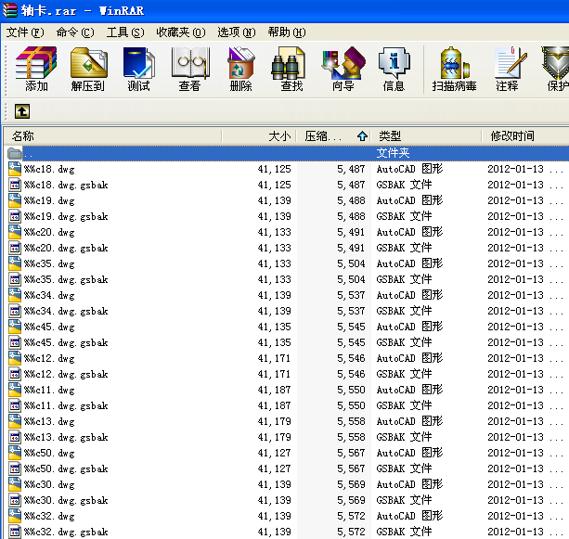Click type 'AutoCAD 图形' of %%c18.dwg
This screenshot has width=569, height=539.
tap(409, 169)
